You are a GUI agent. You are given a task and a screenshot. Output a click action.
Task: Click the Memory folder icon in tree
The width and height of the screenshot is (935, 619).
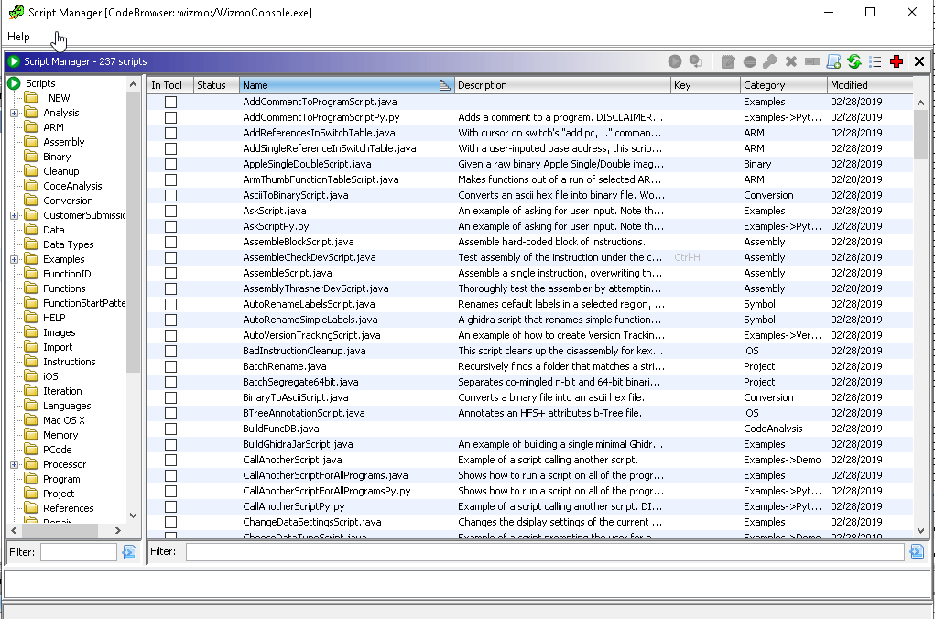pyautogui.click(x=31, y=435)
